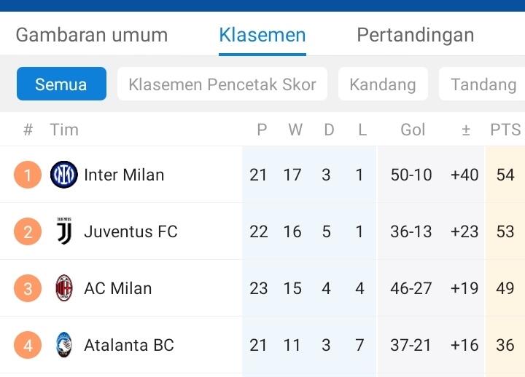This screenshot has width=525, height=377.
Task: Open the Inter Milan team name
Action: (124, 175)
